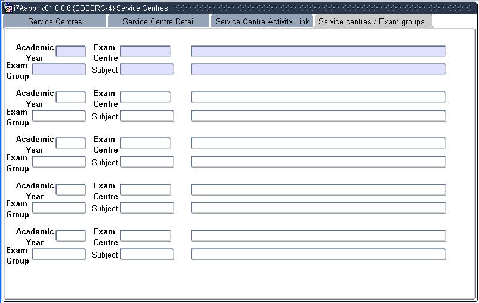Click first record's Subject description field

(318, 70)
